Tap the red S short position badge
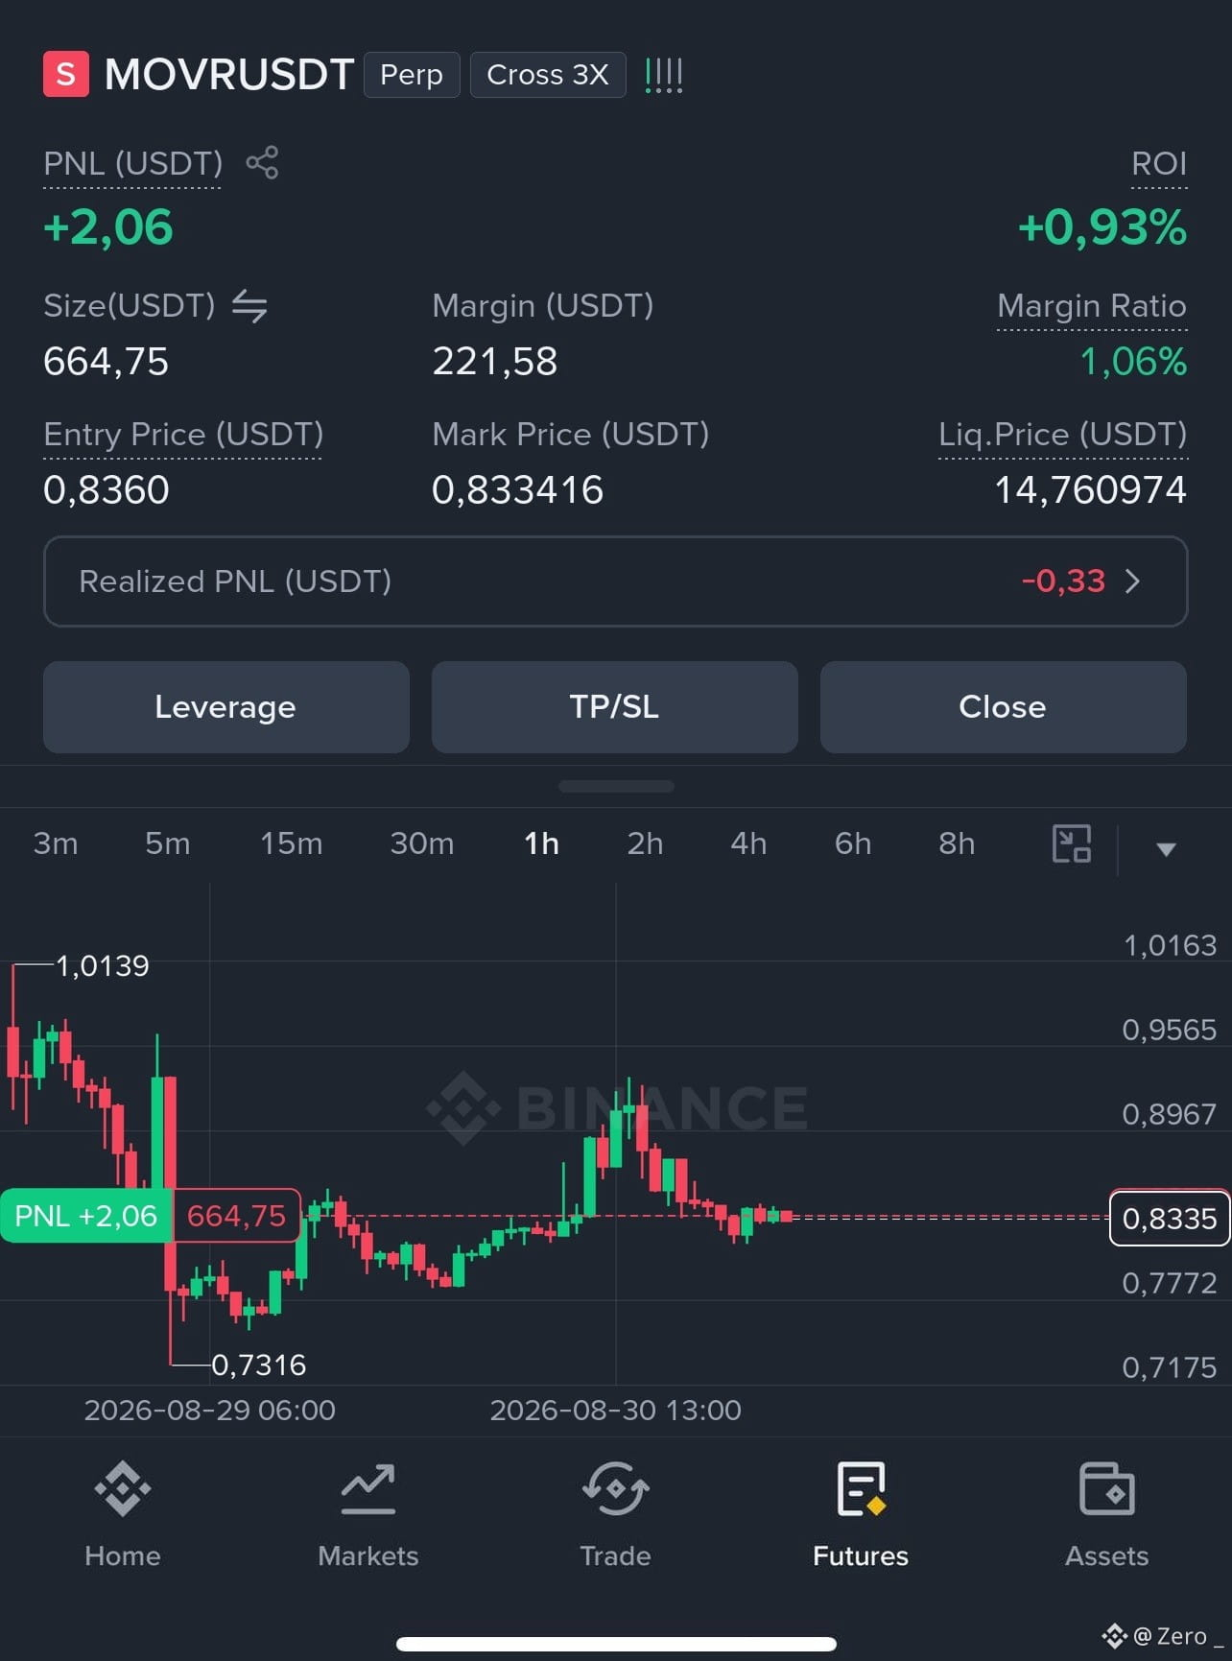1232x1661 pixels. click(x=66, y=74)
